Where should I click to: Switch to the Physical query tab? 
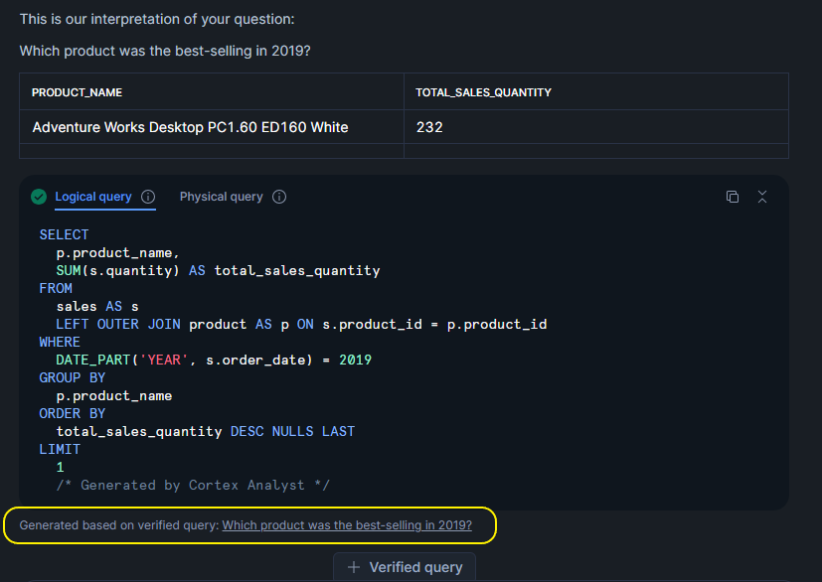click(221, 197)
